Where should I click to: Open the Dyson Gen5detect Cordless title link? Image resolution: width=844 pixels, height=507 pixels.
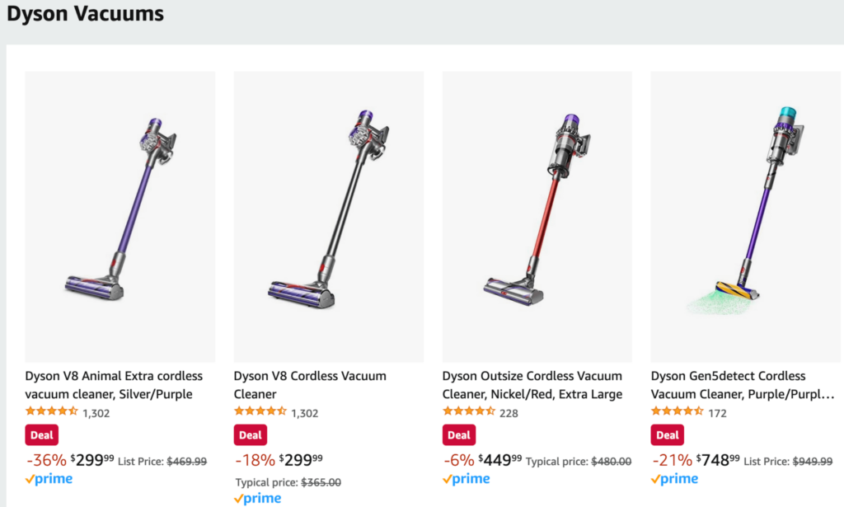[x=743, y=385]
